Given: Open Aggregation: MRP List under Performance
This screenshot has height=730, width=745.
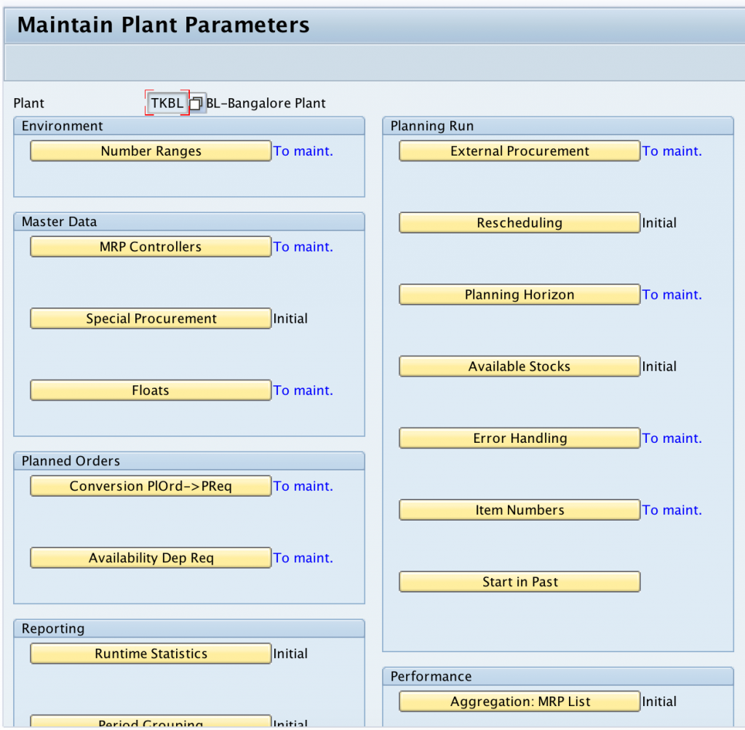Looking at the screenshot, I should click(519, 701).
